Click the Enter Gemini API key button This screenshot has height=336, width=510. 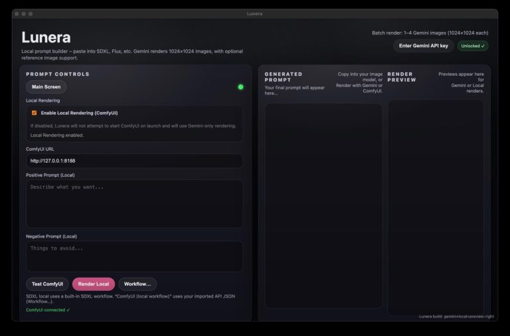[x=424, y=46]
